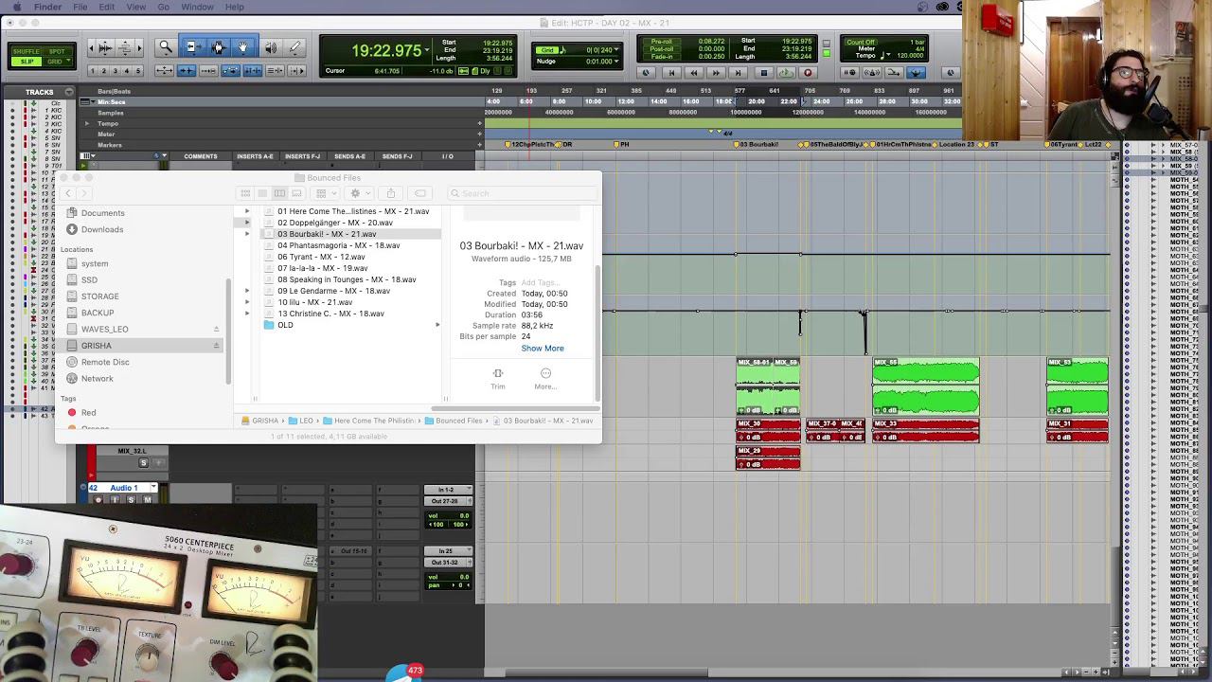Screen dimensions: 1212x682
Task: Eject the GRISHA volume
Action: click(216, 346)
